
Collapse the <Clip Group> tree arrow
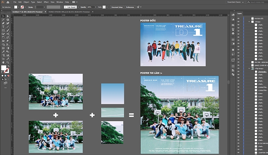pos(249,69)
